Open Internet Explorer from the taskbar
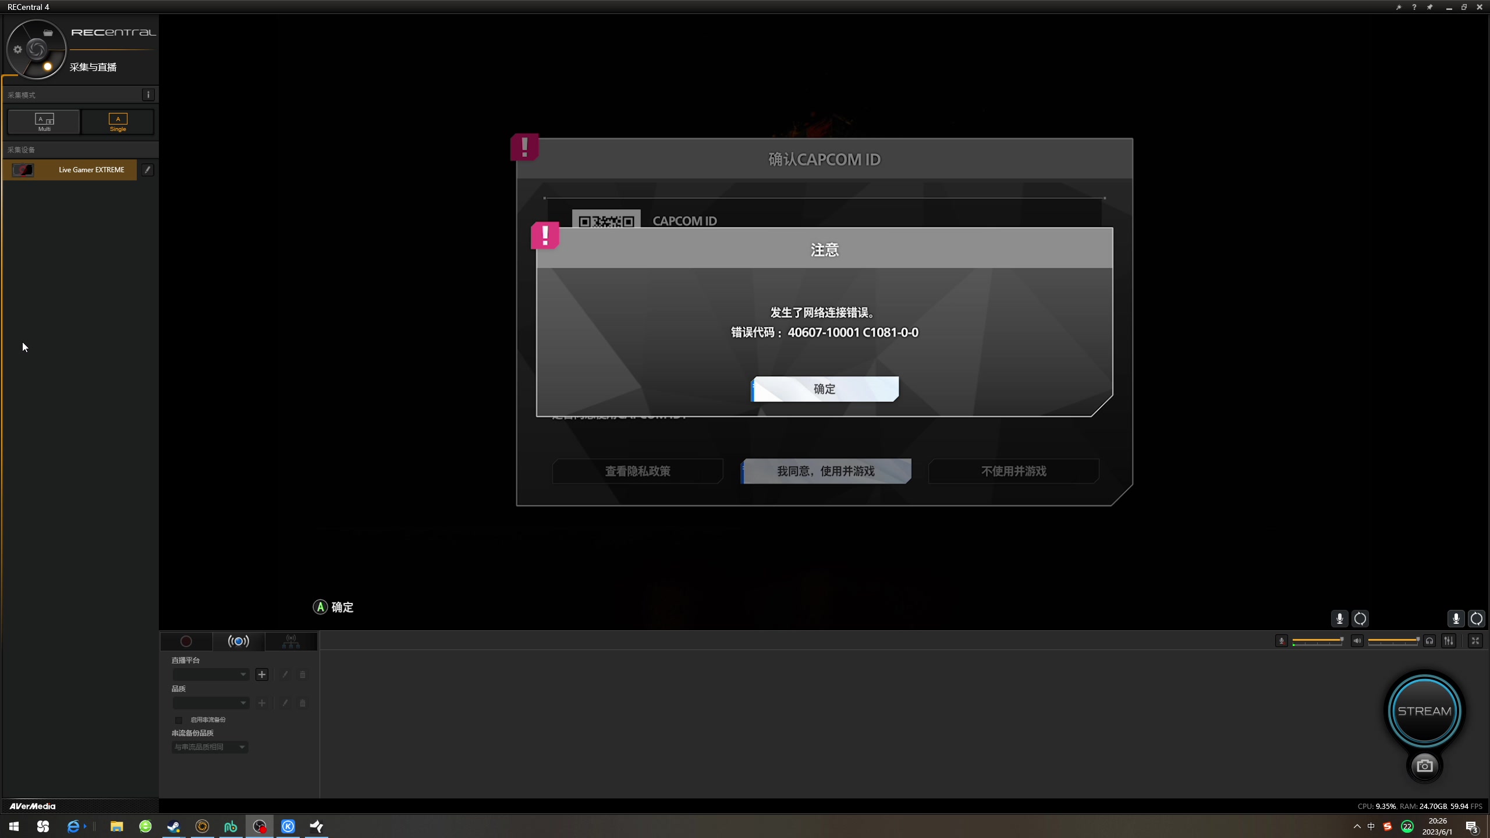 pos(73,826)
